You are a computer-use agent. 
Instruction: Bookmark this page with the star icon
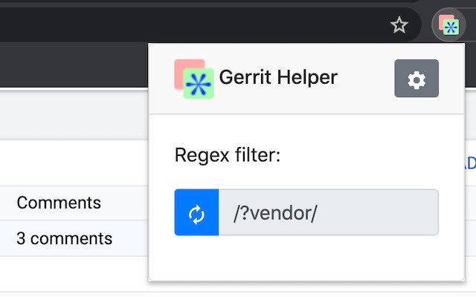399,25
